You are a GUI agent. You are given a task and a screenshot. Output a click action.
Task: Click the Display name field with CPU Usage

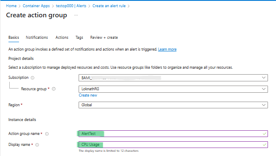pyautogui.click(x=173, y=145)
